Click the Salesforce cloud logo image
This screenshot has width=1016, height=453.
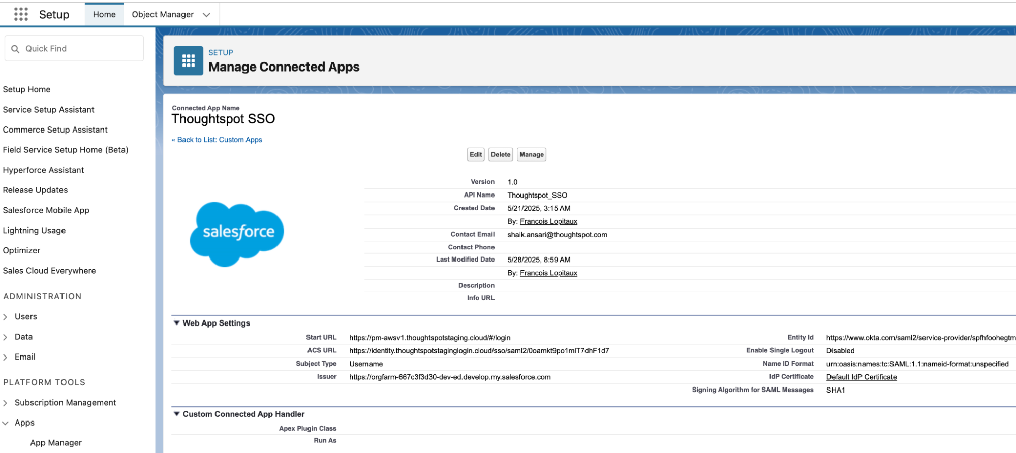pos(237,234)
